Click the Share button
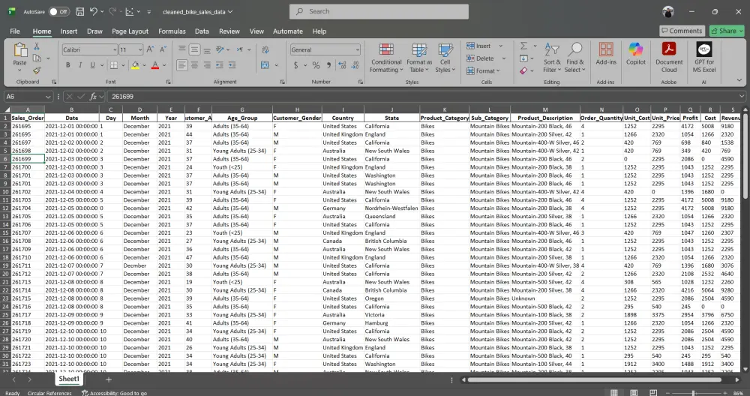Image resolution: width=750 pixels, height=396 pixels. [727, 31]
